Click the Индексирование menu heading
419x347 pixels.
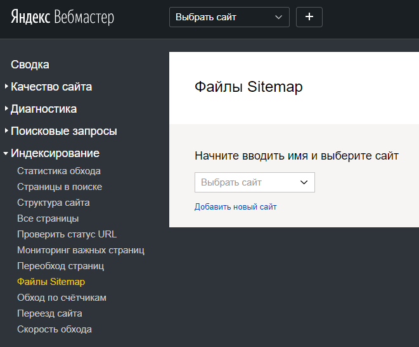[x=55, y=153]
